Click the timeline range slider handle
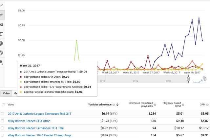The height and width of the screenshot is (138, 210). [x=188, y=79]
